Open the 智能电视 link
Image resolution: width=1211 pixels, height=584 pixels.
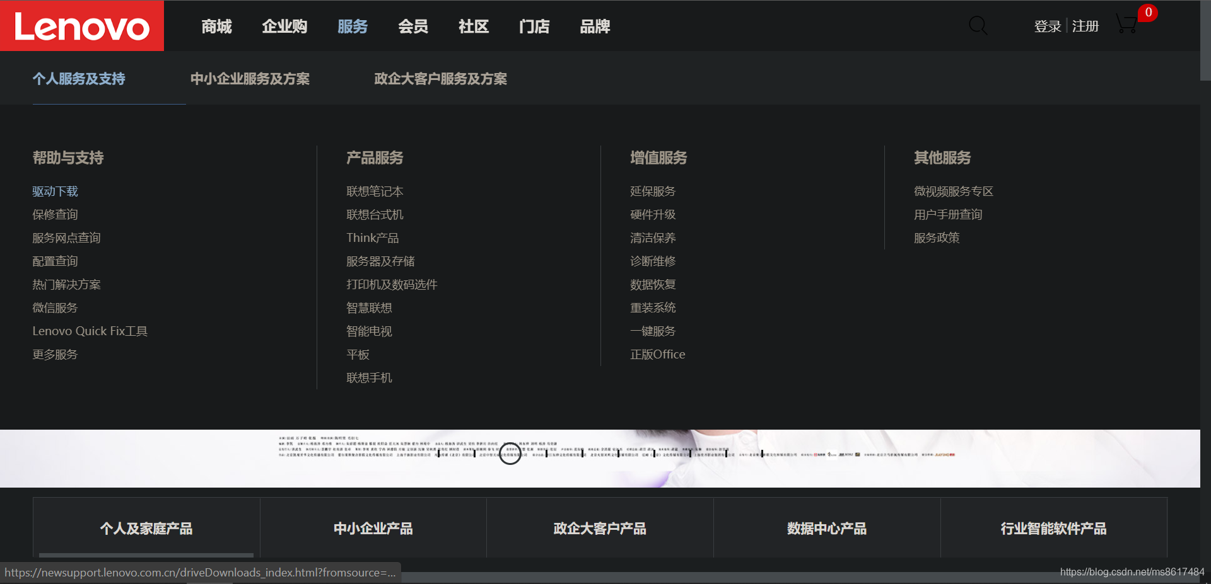pyautogui.click(x=369, y=331)
